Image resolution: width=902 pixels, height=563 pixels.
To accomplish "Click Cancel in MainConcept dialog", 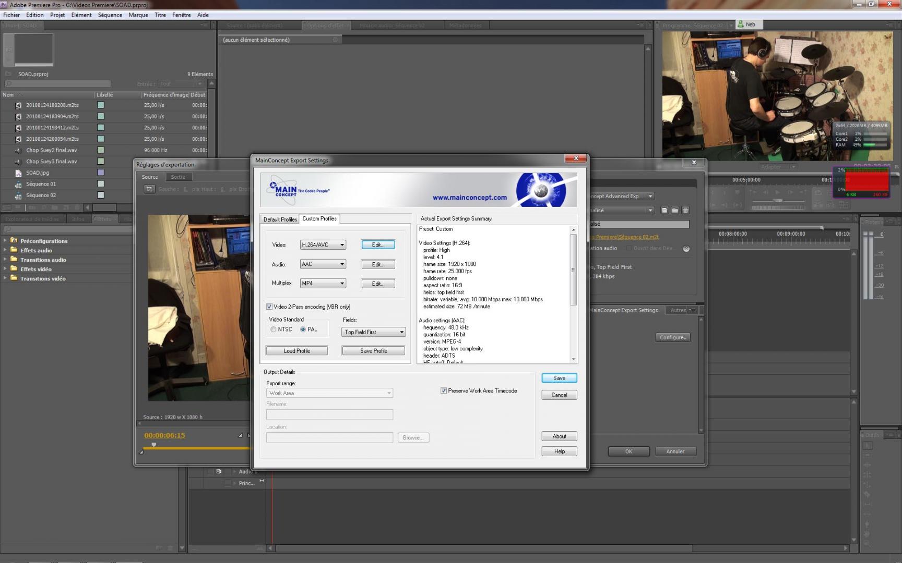I will pyautogui.click(x=559, y=395).
